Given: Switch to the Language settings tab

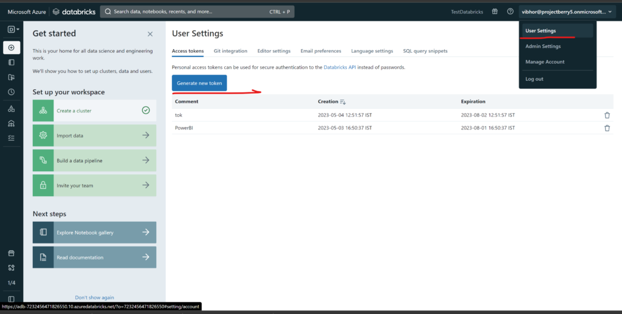Looking at the screenshot, I should (x=372, y=51).
